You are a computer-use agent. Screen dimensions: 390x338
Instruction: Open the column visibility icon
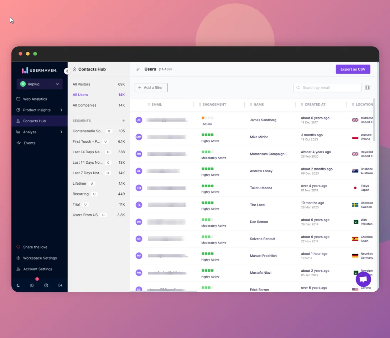click(367, 88)
